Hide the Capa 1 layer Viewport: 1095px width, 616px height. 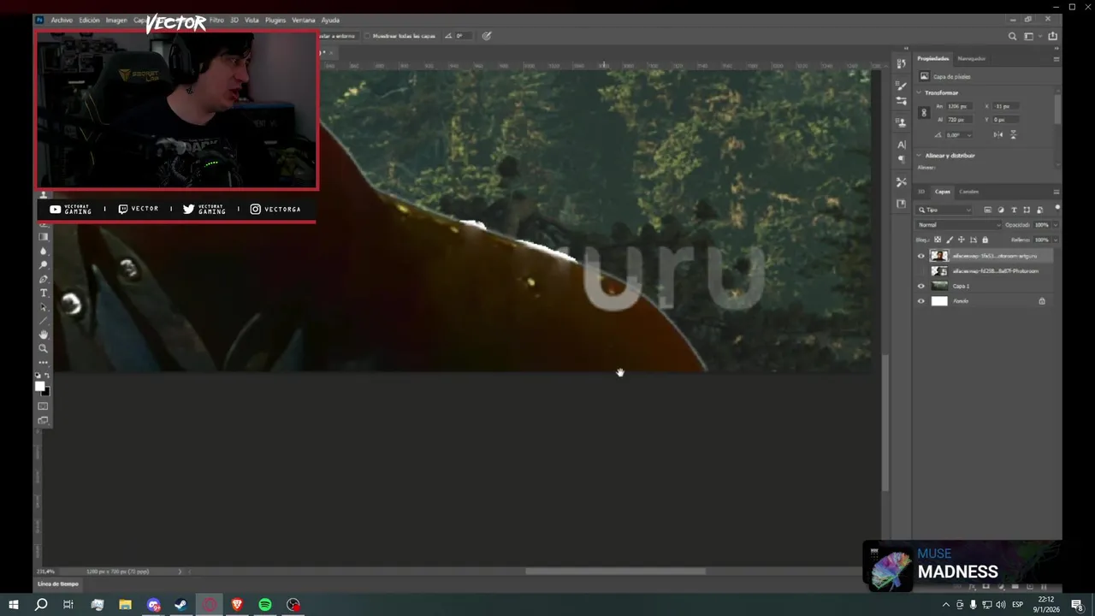921,286
